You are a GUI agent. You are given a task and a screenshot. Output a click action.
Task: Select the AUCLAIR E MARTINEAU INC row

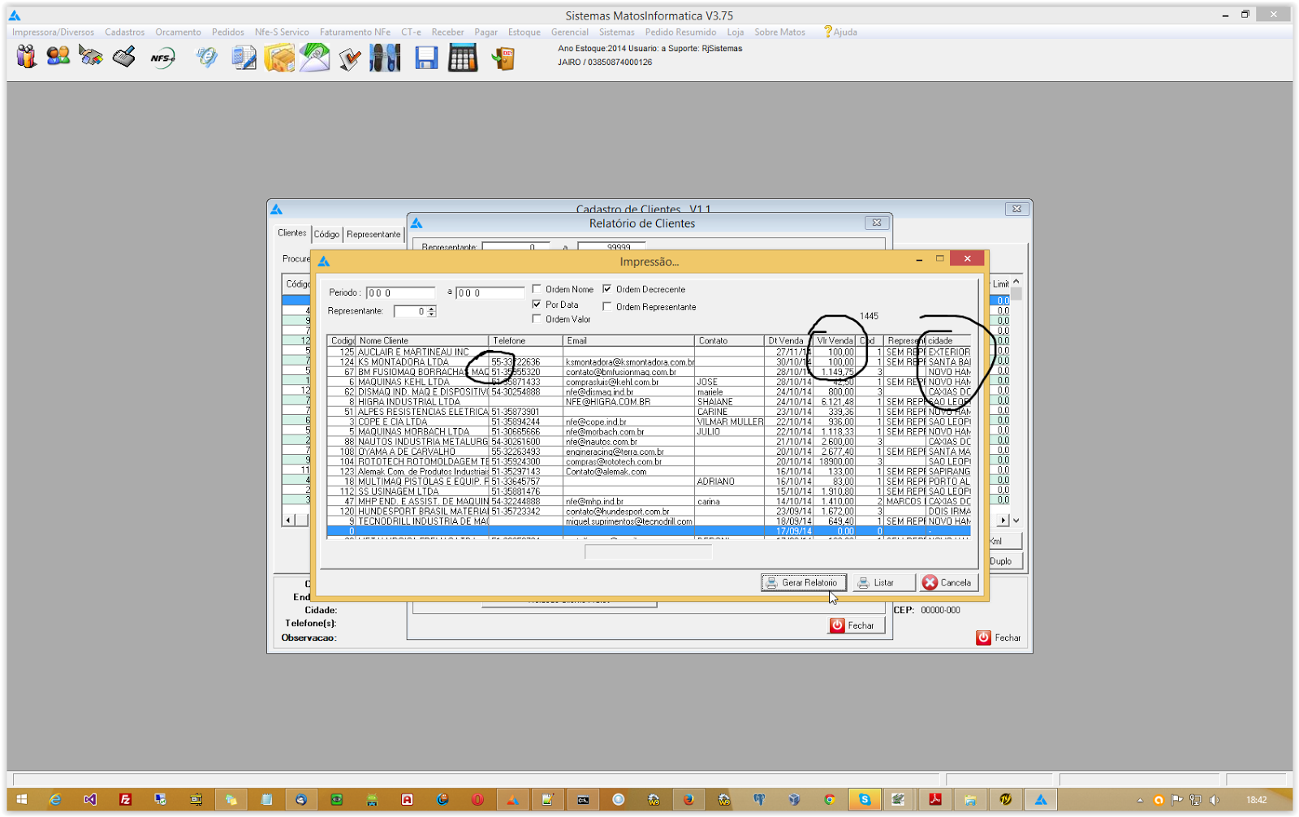click(x=648, y=352)
